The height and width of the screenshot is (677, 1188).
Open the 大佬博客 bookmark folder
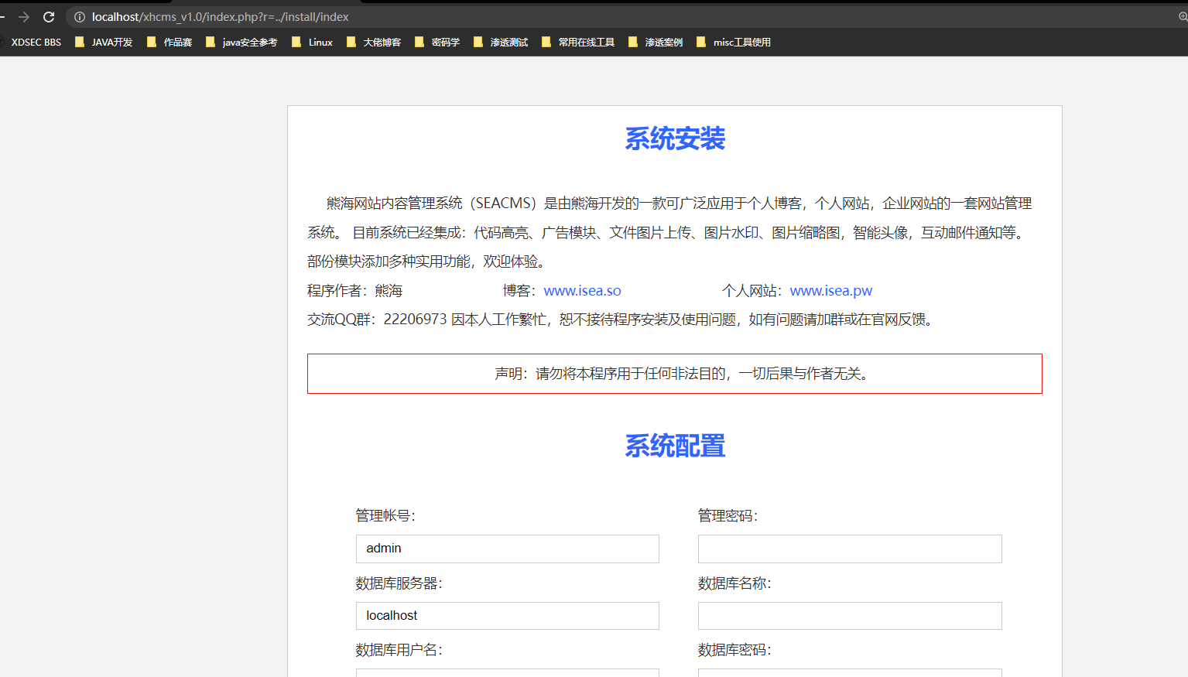pyautogui.click(x=374, y=43)
